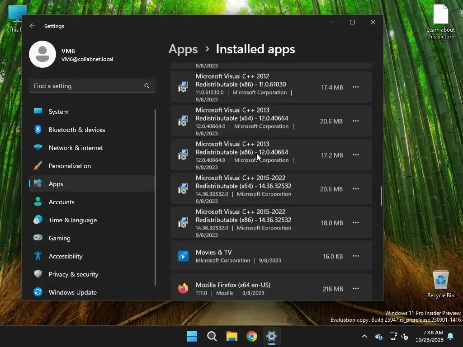Open Network & internet category
The width and height of the screenshot is (463, 347).
92,148
